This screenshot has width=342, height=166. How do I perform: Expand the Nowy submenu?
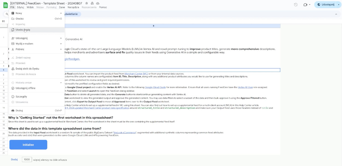pyautogui.click(x=37, y=13)
